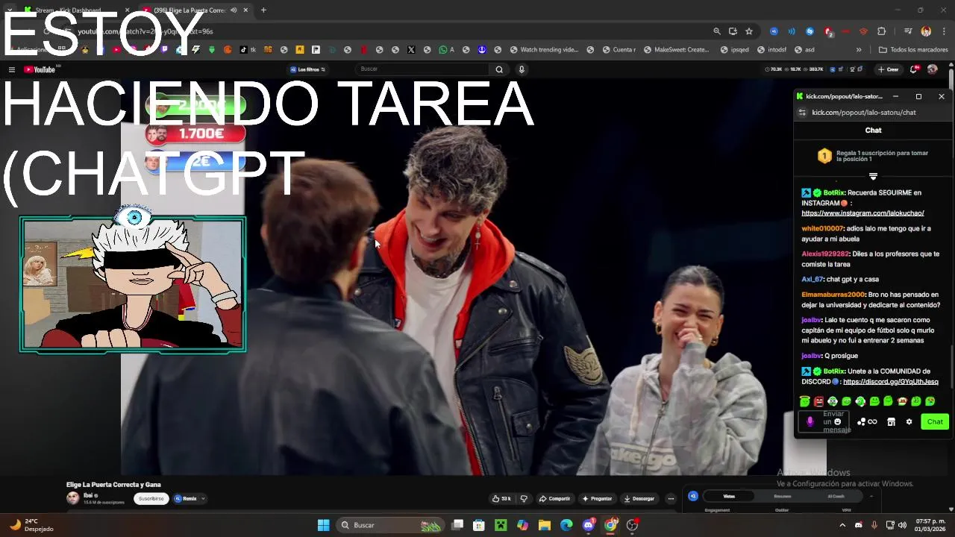This screenshot has width=955, height=537.
Task: Open Ibai channel avatar
Action: (x=72, y=498)
